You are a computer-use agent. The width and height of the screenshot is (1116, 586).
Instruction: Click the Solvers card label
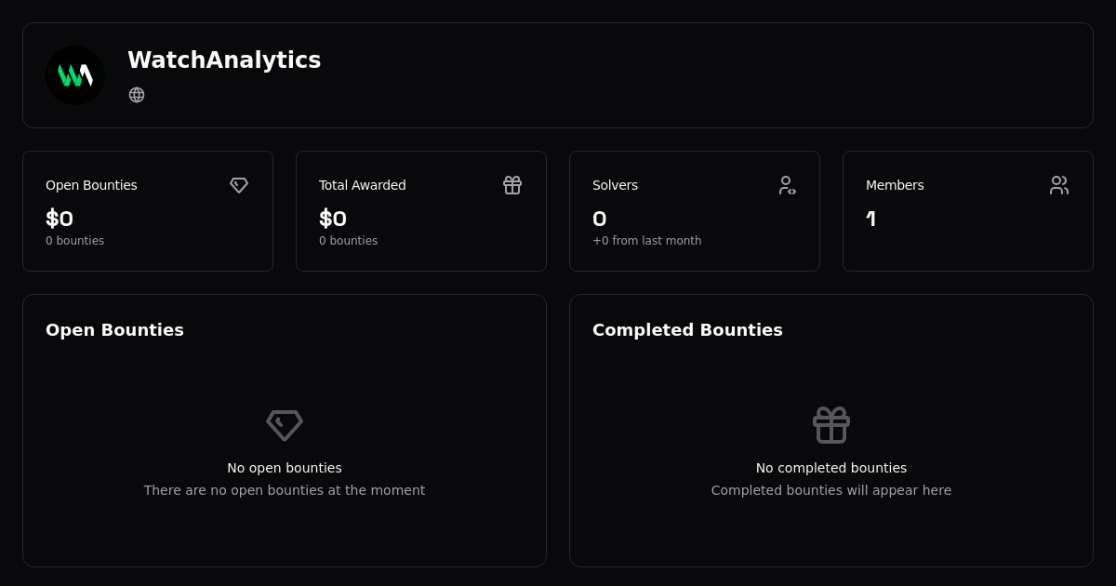pyautogui.click(x=615, y=185)
